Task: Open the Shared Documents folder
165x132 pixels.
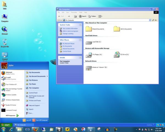Action: pos(89,29)
